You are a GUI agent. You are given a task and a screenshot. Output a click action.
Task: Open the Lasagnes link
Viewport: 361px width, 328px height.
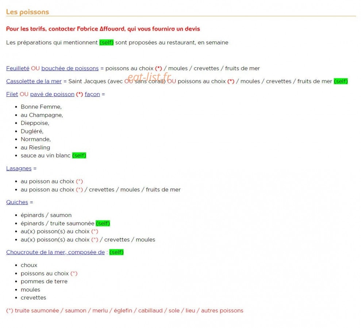point(19,168)
